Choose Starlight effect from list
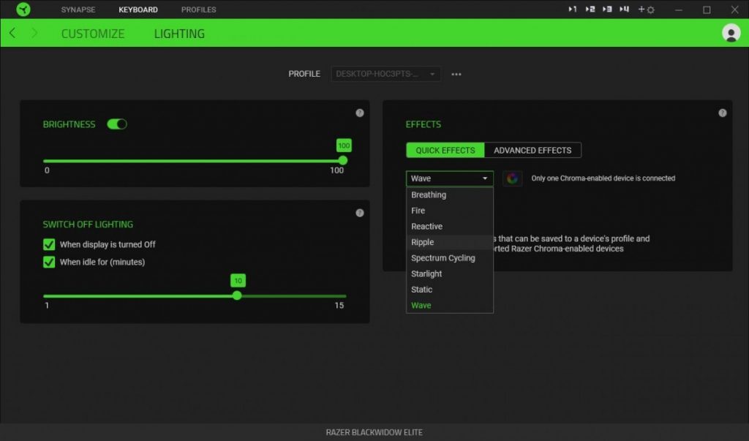Image resolution: width=749 pixels, height=441 pixels. click(x=450, y=274)
